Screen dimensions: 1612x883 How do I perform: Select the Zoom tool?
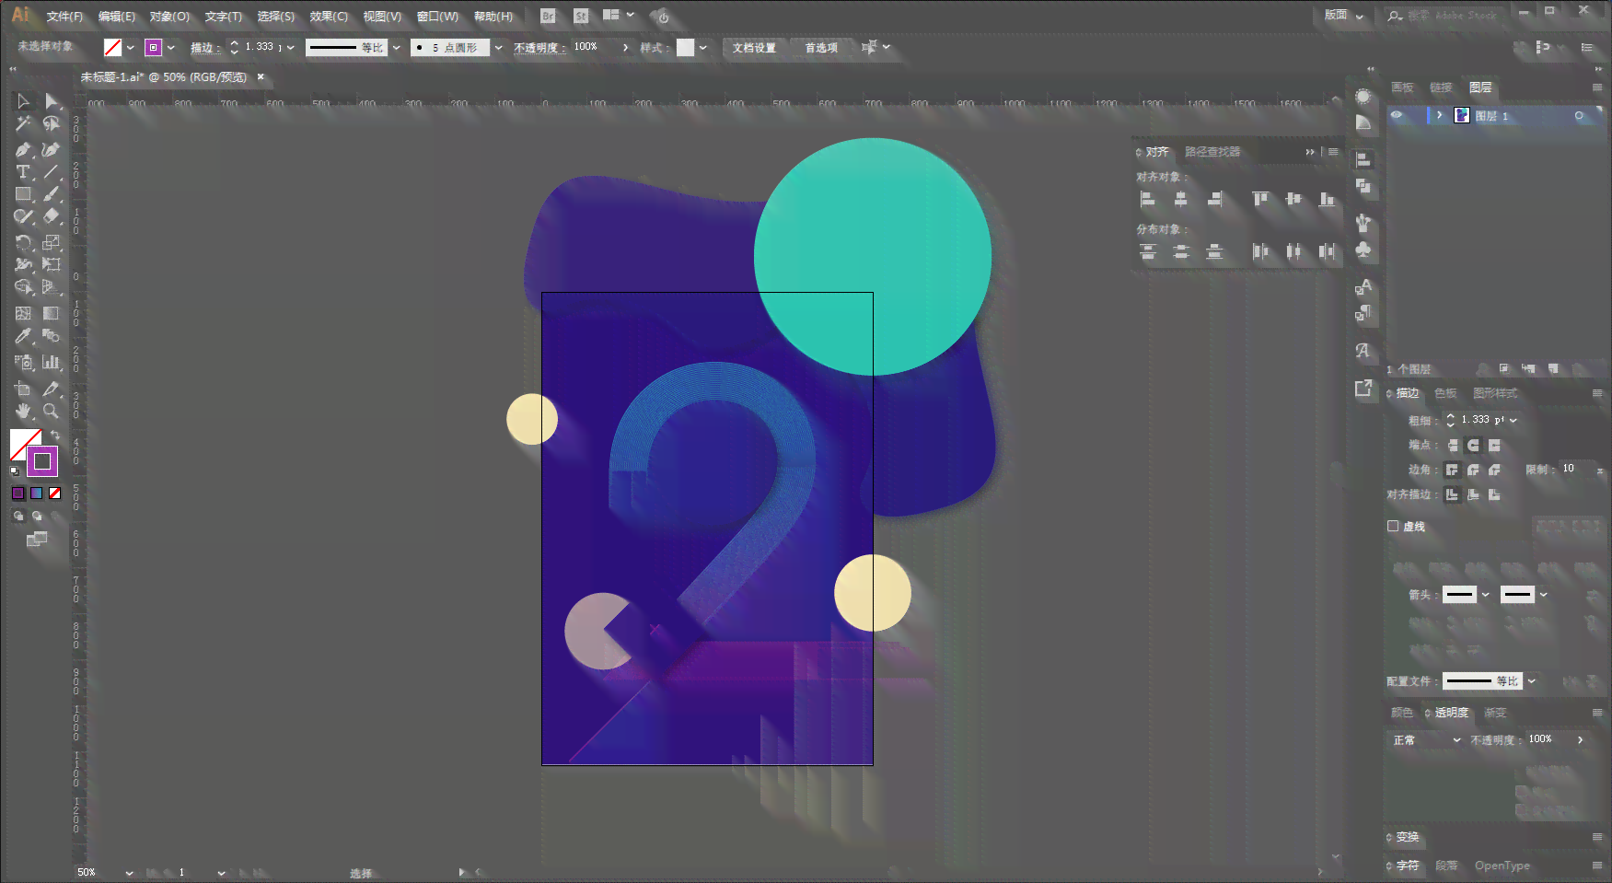point(52,412)
